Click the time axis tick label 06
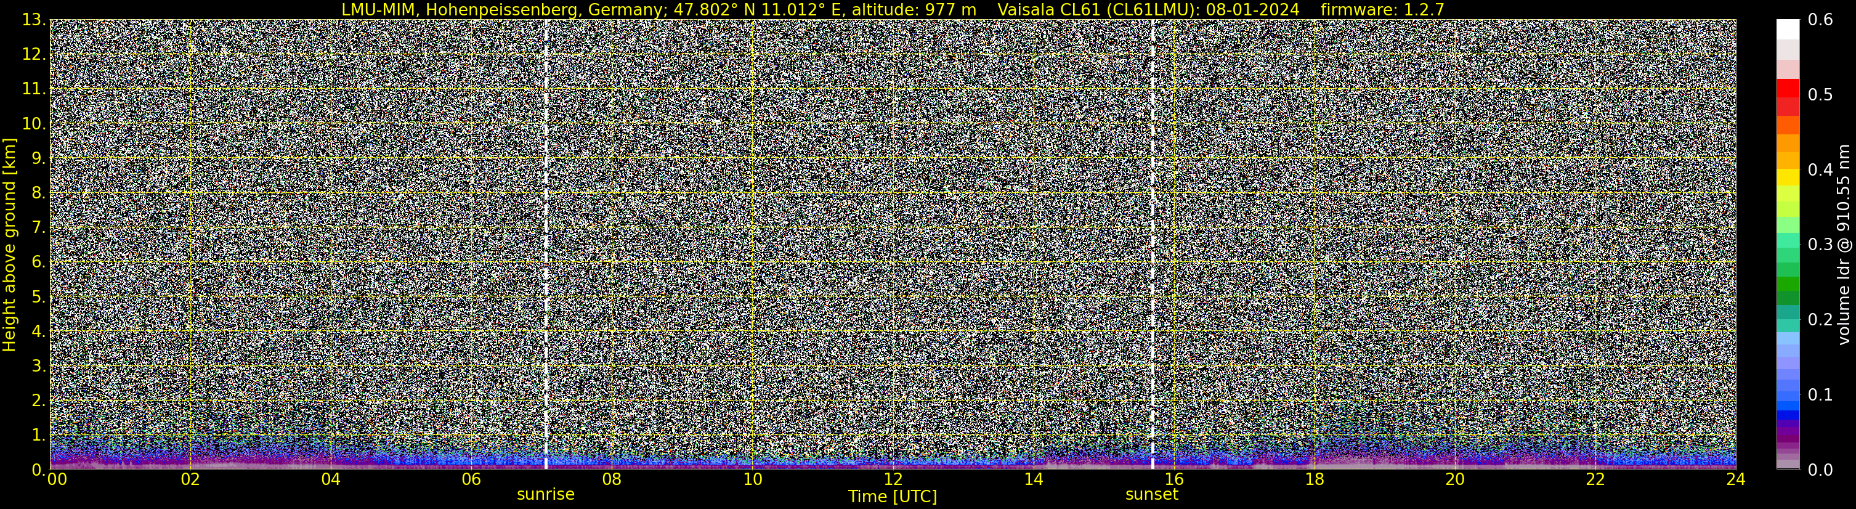The image size is (1856, 509). pyautogui.click(x=471, y=480)
